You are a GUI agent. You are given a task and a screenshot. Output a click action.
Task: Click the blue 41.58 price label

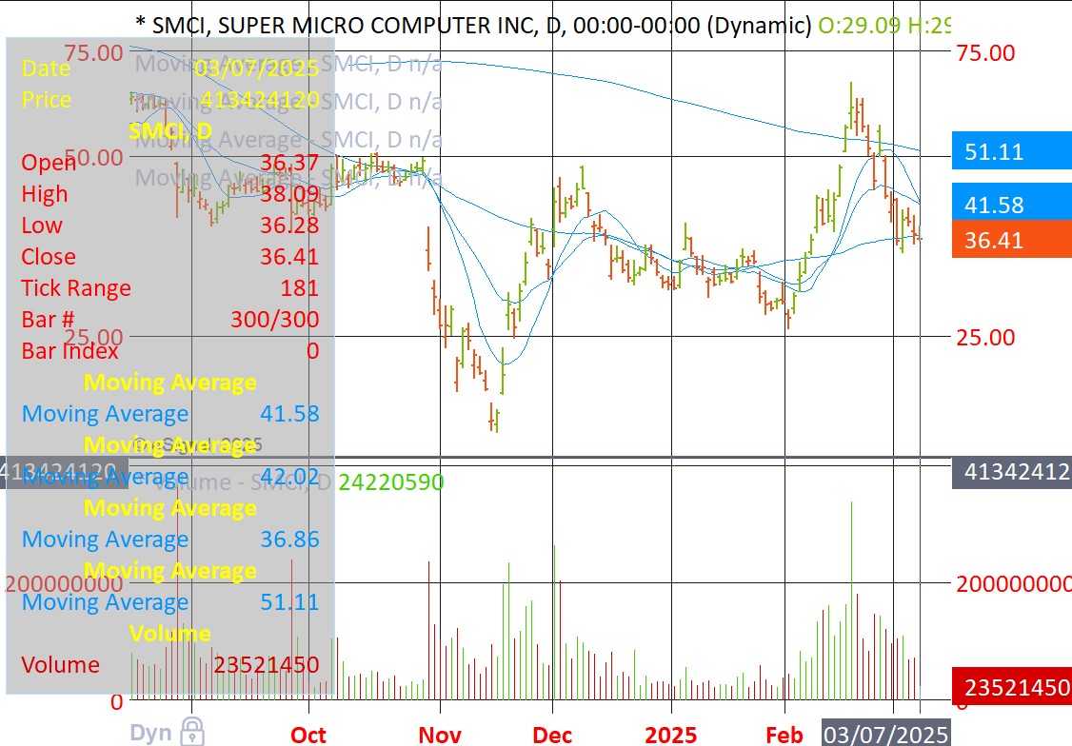(1011, 205)
